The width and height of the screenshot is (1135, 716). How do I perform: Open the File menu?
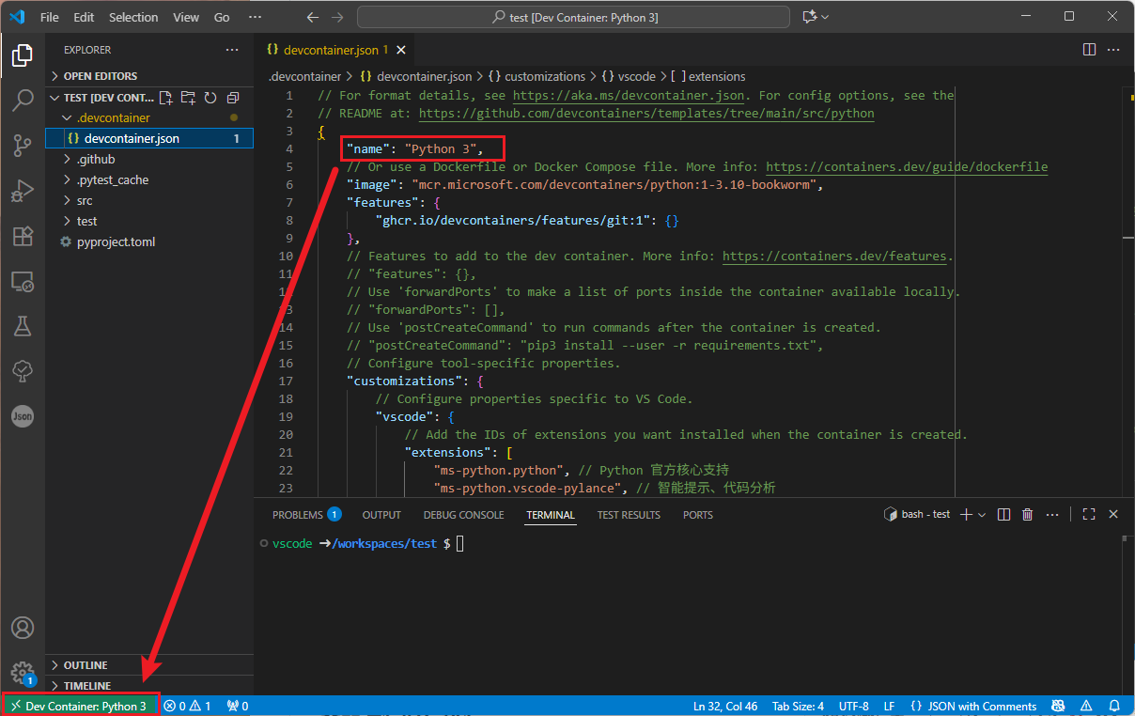click(50, 17)
